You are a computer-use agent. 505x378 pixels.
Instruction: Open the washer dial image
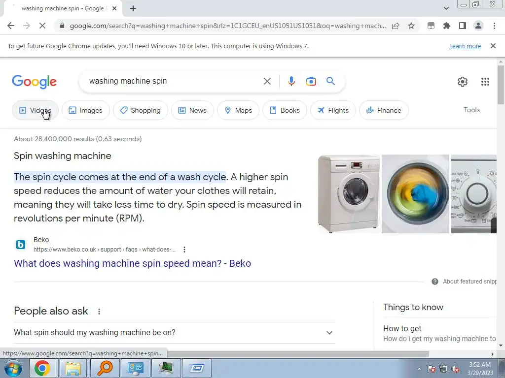point(474,194)
